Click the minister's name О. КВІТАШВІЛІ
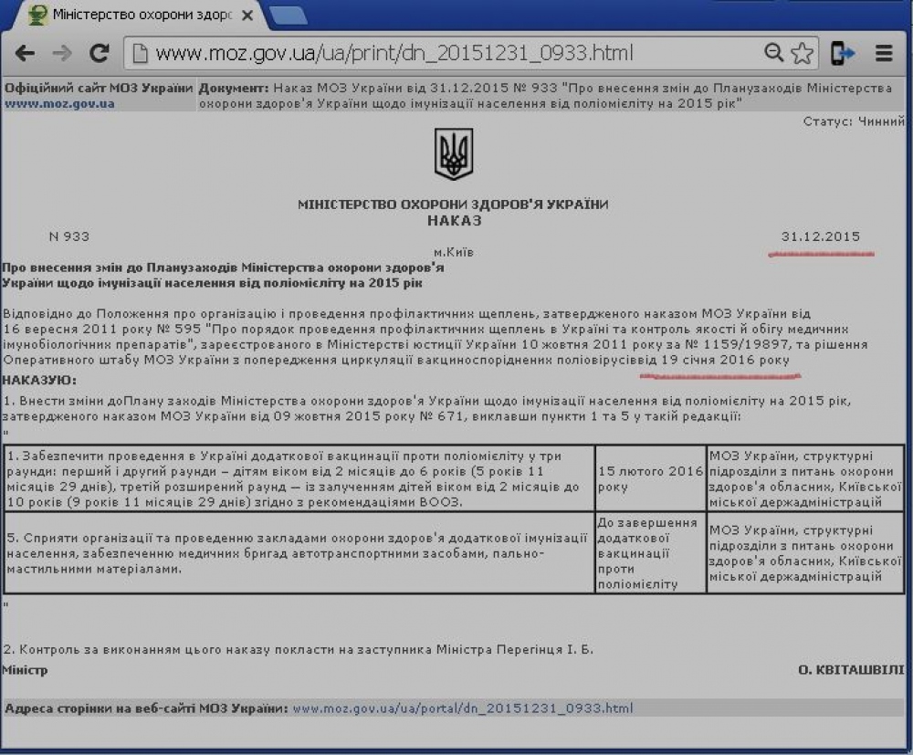The width and height of the screenshot is (913, 755). click(850, 670)
